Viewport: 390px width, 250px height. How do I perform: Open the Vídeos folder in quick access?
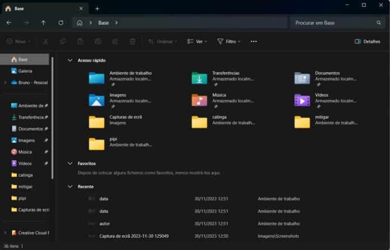pyautogui.click(x=302, y=100)
